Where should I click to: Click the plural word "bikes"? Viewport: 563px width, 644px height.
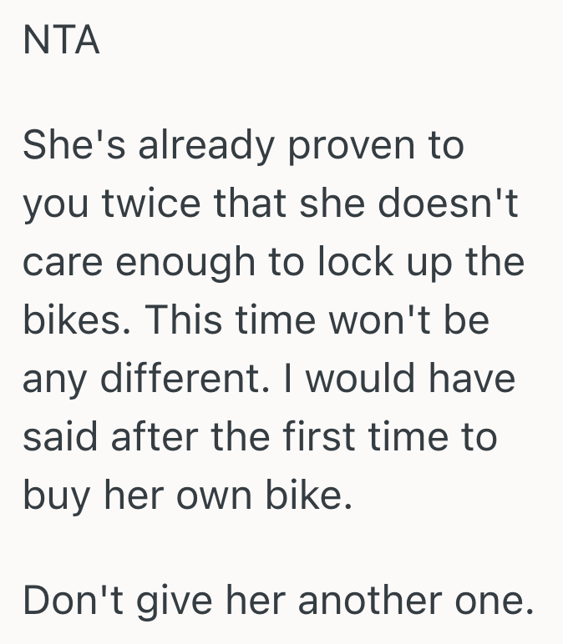(71, 321)
